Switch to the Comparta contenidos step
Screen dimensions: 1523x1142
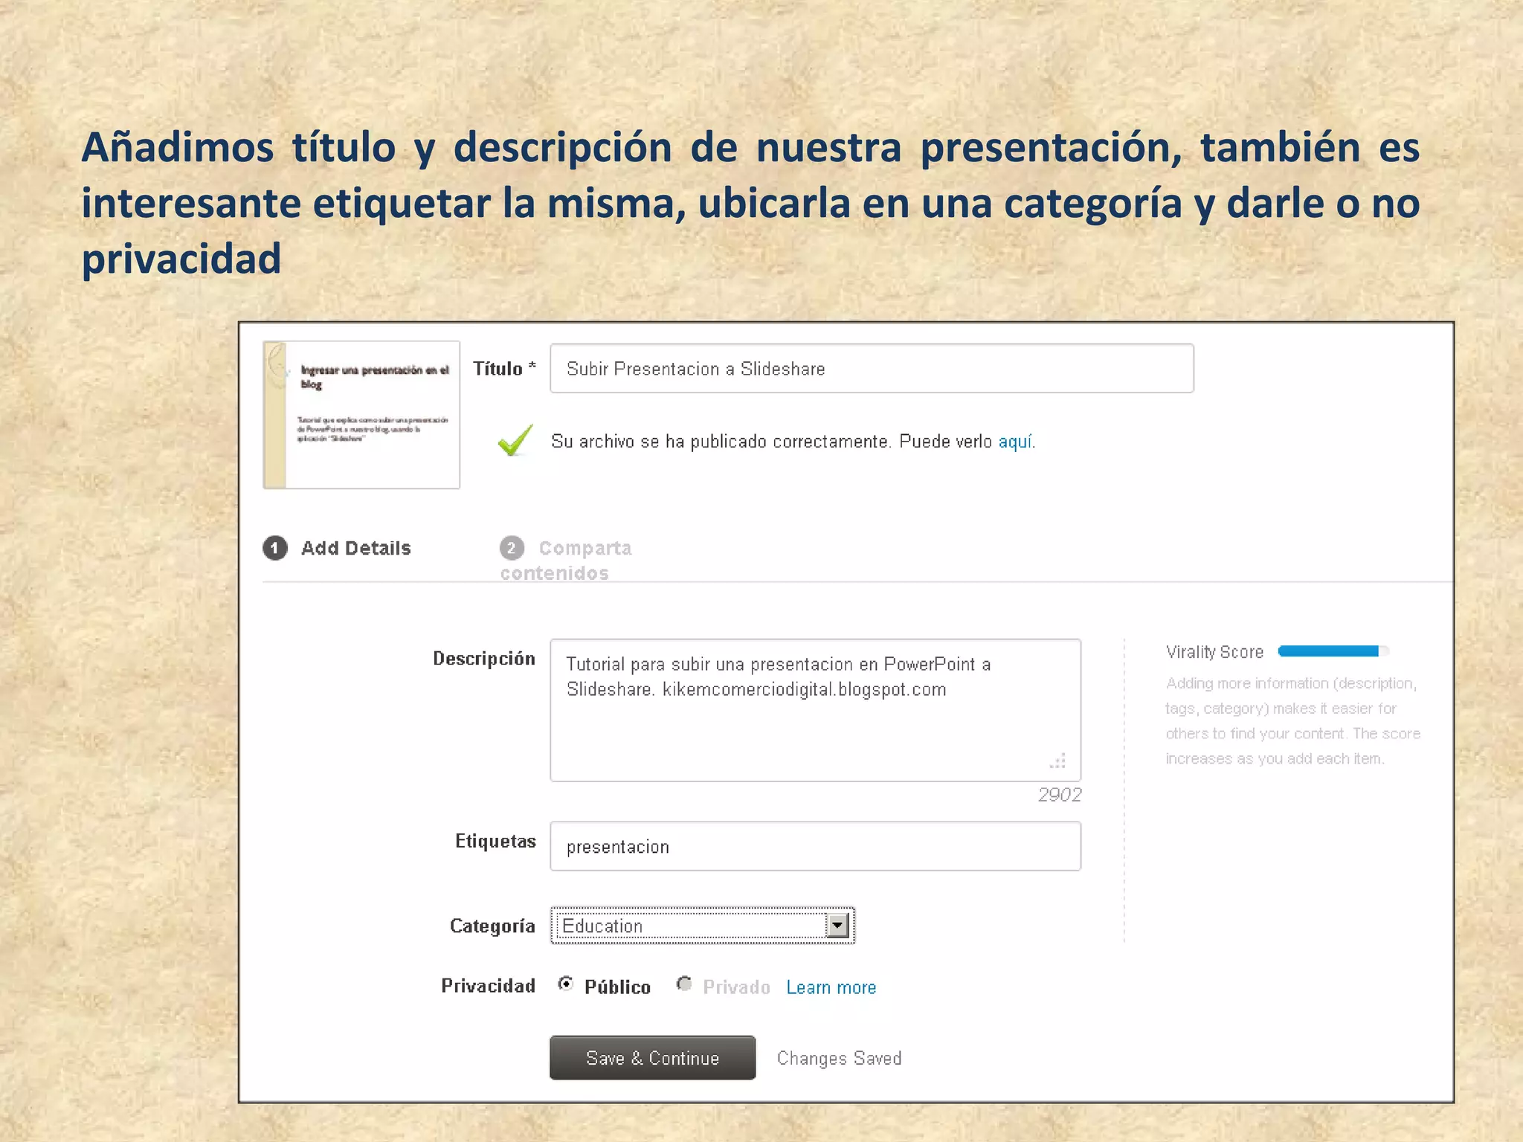566,560
